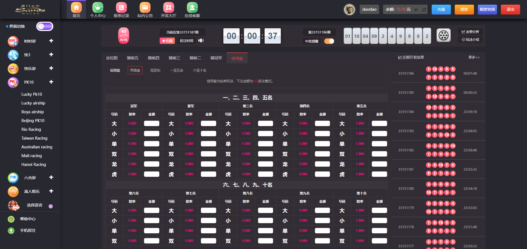Open 站内公告 mail icon
The height and width of the screenshot is (249, 527).
[x=145, y=7]
